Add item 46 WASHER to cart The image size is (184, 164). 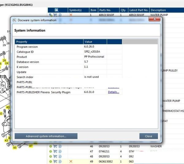pos(55,146)
